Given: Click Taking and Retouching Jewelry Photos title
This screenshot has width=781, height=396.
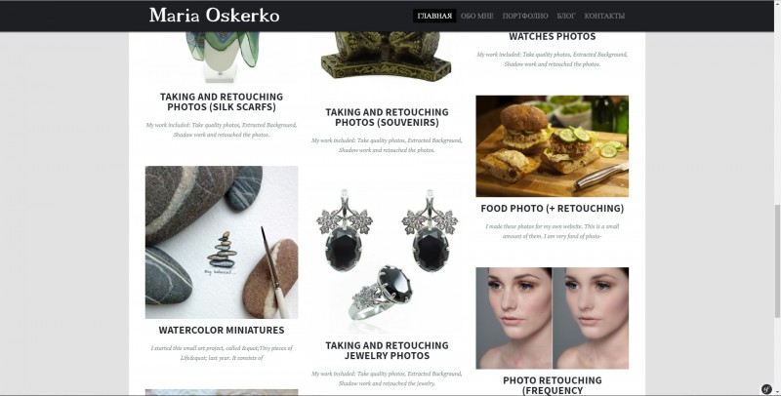Looking at the screenshot, I should coord(387,350).
